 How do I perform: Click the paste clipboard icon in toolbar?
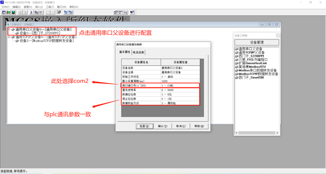point(41,13)
